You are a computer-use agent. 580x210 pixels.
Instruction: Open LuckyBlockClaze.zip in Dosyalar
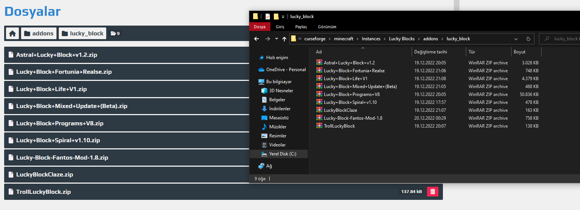[44, 175]
